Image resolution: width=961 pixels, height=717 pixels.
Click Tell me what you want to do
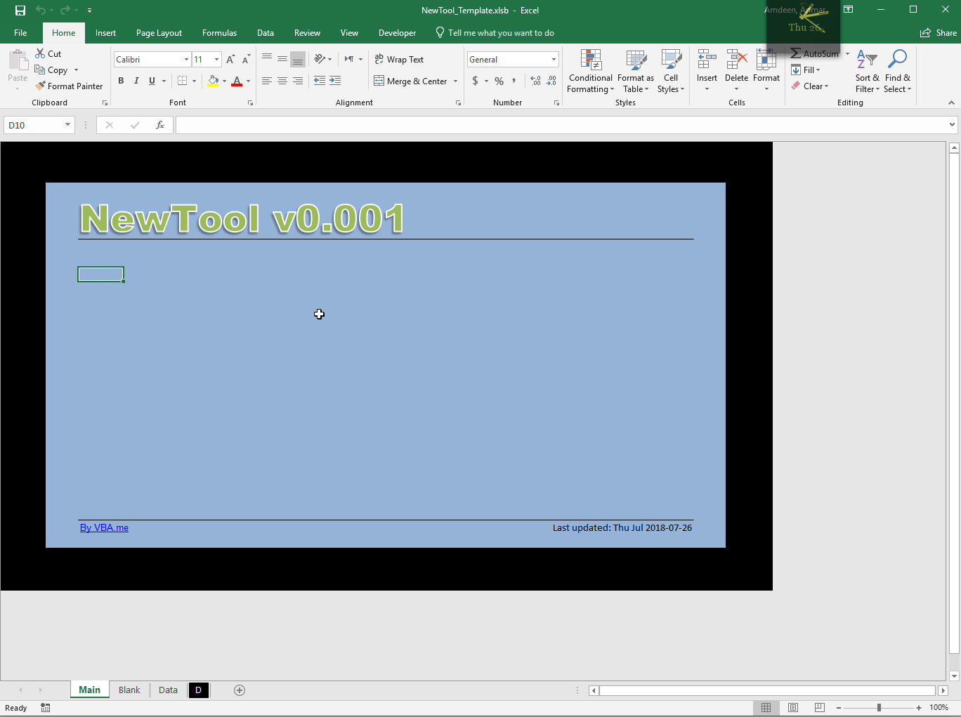coord(497,32)
